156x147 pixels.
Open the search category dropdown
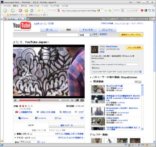86,35
